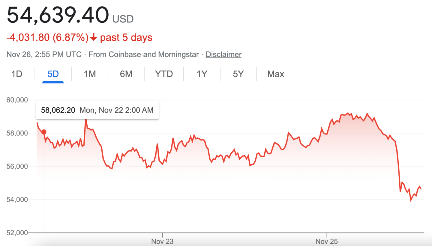Switch to the 1Y chart range
The width and height of the screenshot is (432, 246).
click(202, 74)
